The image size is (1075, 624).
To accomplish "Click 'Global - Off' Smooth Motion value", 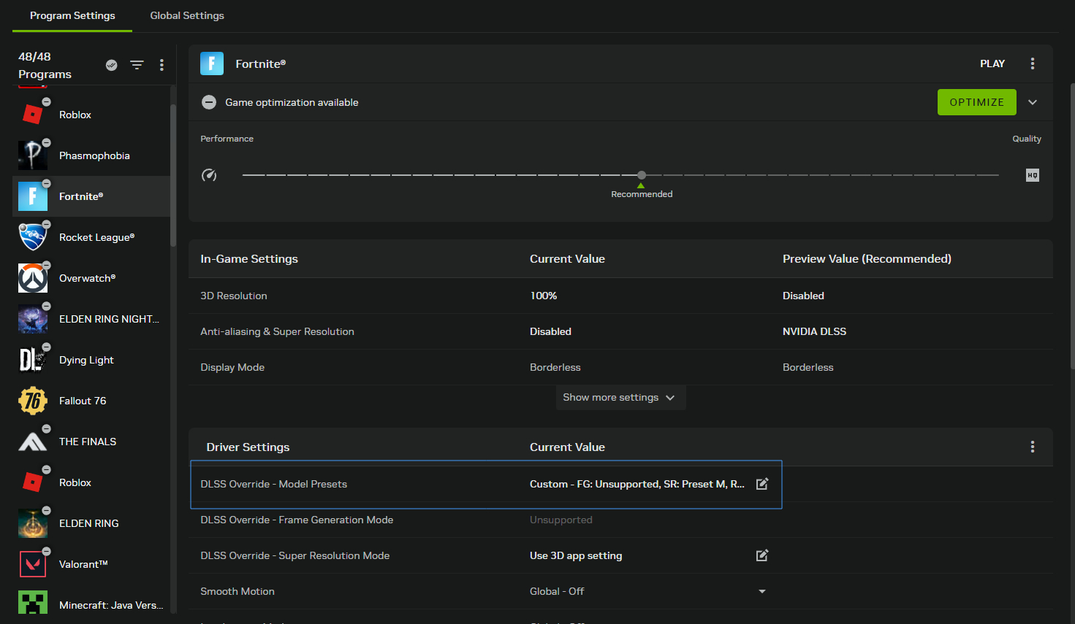I will coord(557,591).
